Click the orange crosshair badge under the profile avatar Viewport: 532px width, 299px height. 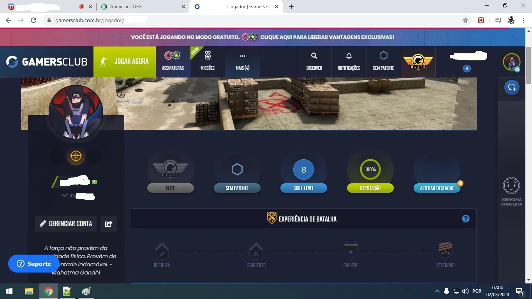point(76,156)
